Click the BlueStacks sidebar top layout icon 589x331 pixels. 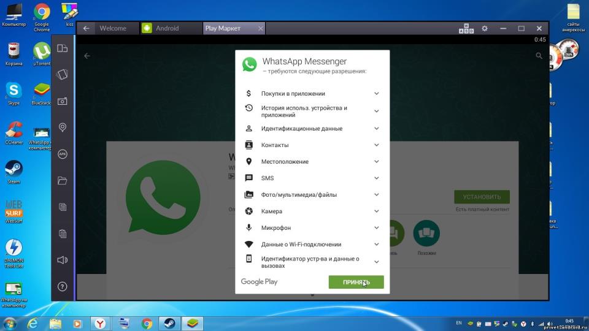[63, 48]
